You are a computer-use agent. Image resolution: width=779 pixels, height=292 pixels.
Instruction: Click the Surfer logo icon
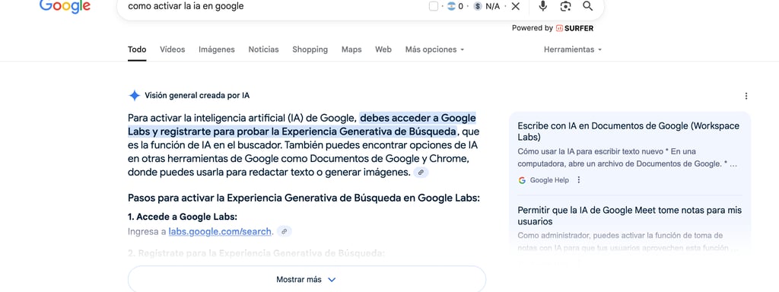tap(559, 28)
